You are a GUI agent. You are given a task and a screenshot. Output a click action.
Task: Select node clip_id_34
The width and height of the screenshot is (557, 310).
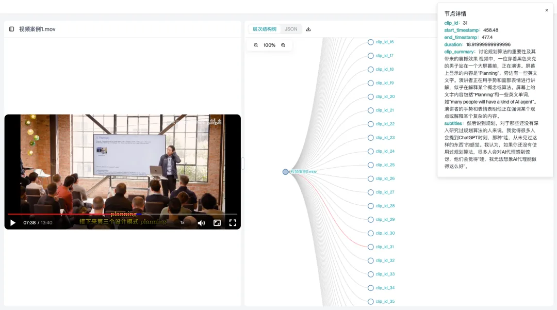(370, 288)
